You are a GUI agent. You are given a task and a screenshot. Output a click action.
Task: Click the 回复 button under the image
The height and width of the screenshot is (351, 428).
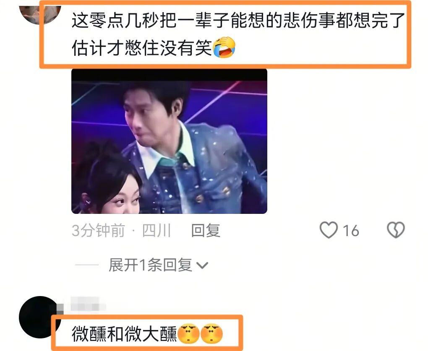point(206,231)
